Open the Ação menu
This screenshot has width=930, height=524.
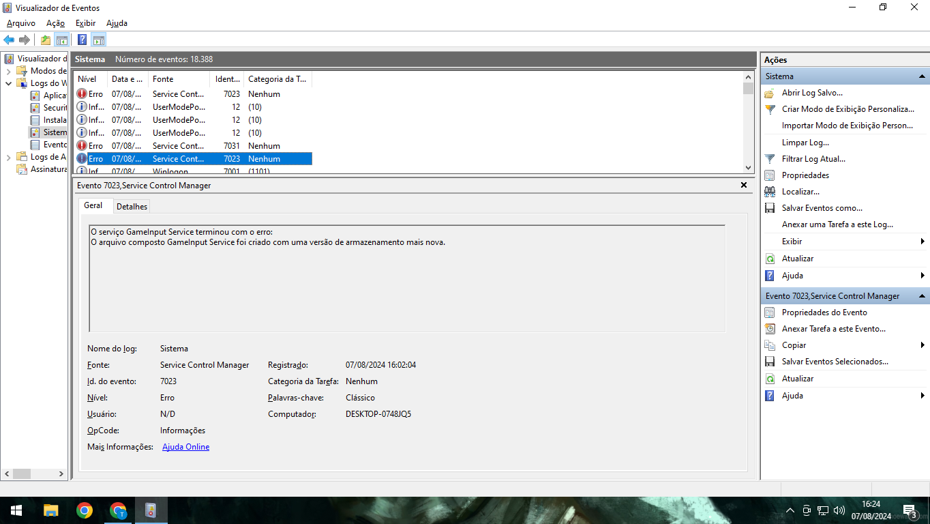point(55,23)
